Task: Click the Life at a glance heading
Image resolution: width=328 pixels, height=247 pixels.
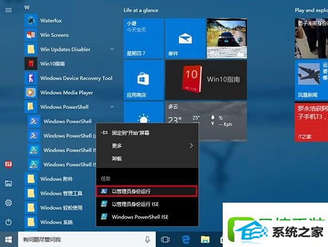Action: click(141, 11)
